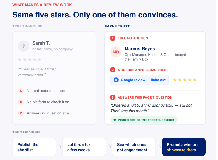Click the grey star rating under Sarah T.
This screenshot has width=218, height=160.
coord(30,60)
